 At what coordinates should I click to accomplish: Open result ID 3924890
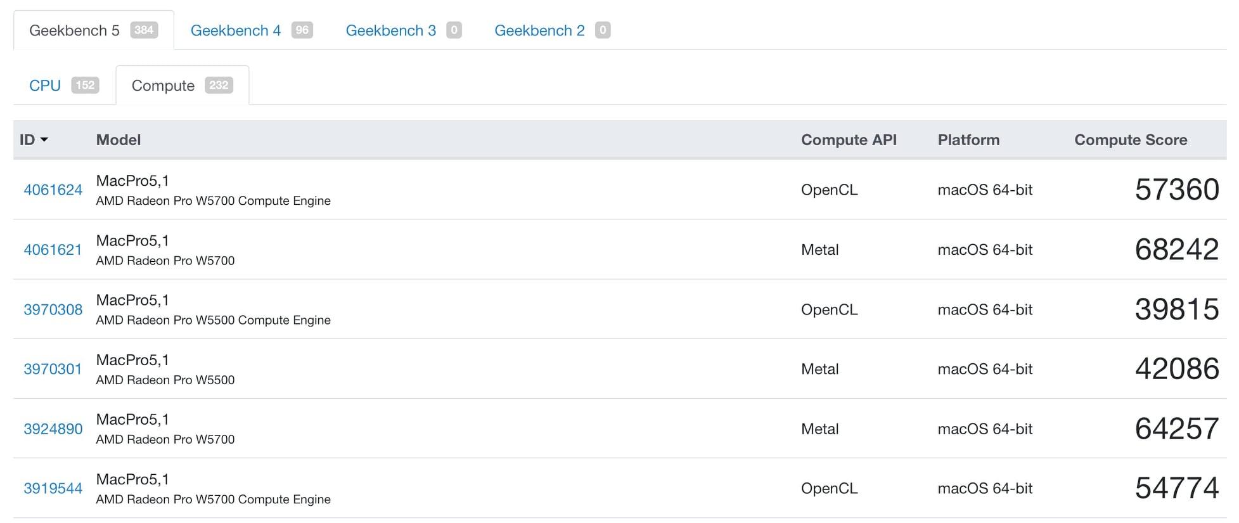click(x=53, y=429)
